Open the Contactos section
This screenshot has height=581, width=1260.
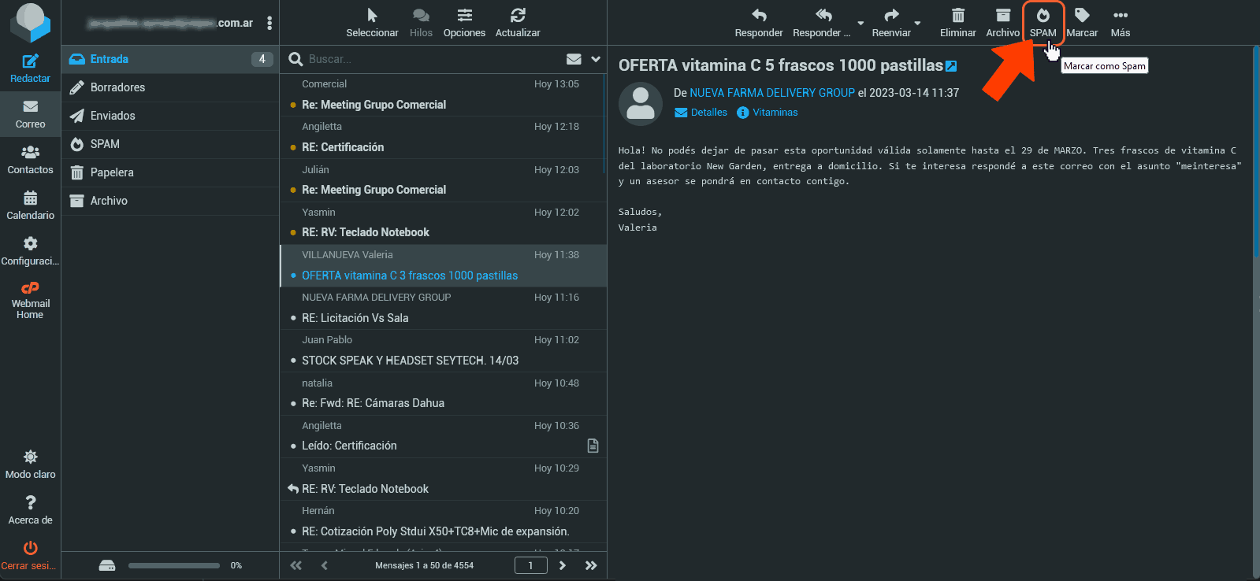30,160
